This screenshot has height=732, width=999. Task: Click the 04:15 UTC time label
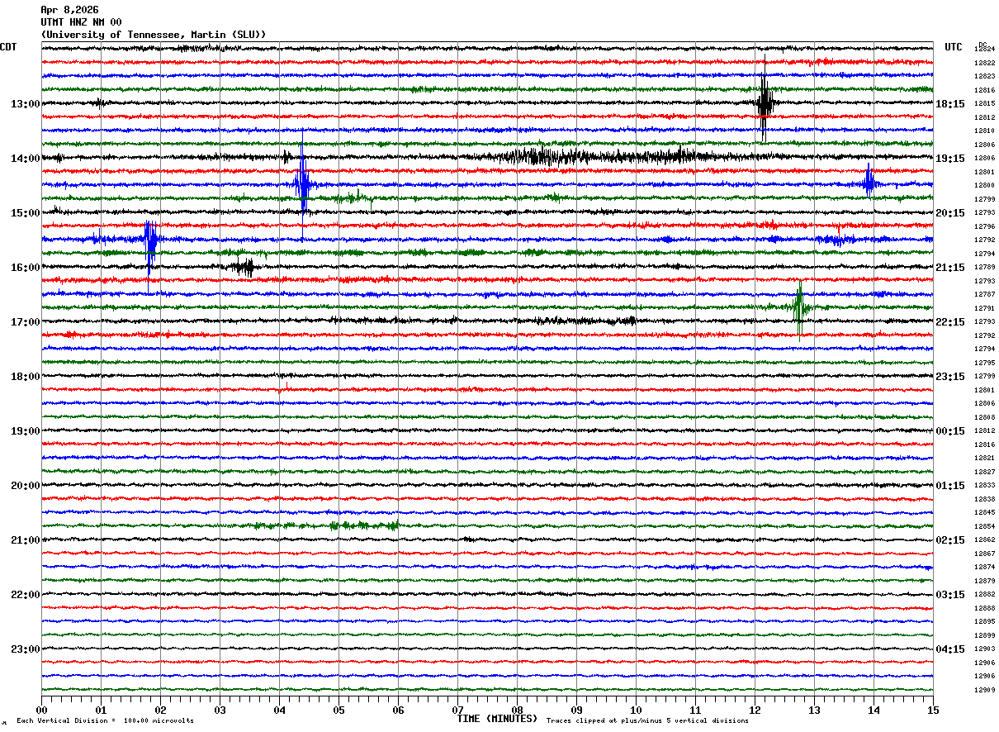point(950,649)
